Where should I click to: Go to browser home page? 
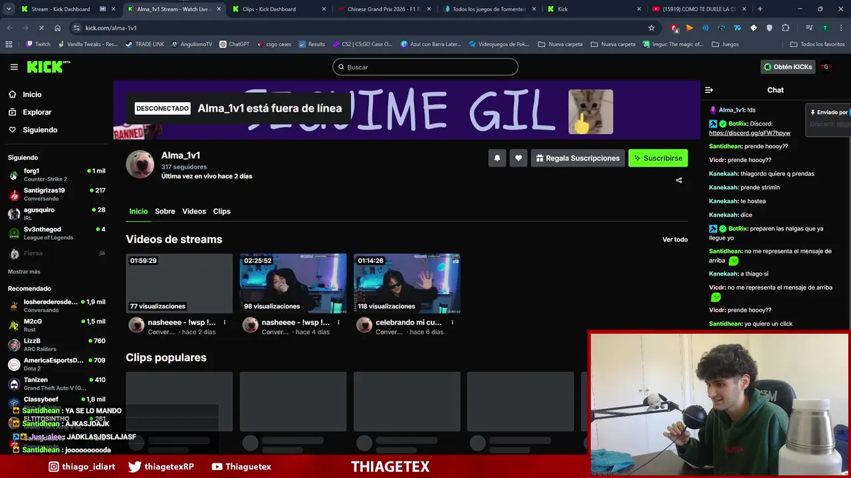(57, 28)
